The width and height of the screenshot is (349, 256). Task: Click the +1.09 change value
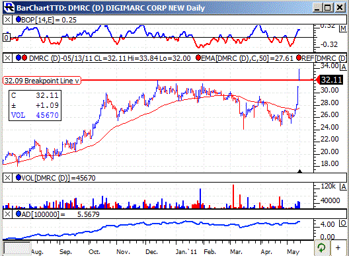47,105
